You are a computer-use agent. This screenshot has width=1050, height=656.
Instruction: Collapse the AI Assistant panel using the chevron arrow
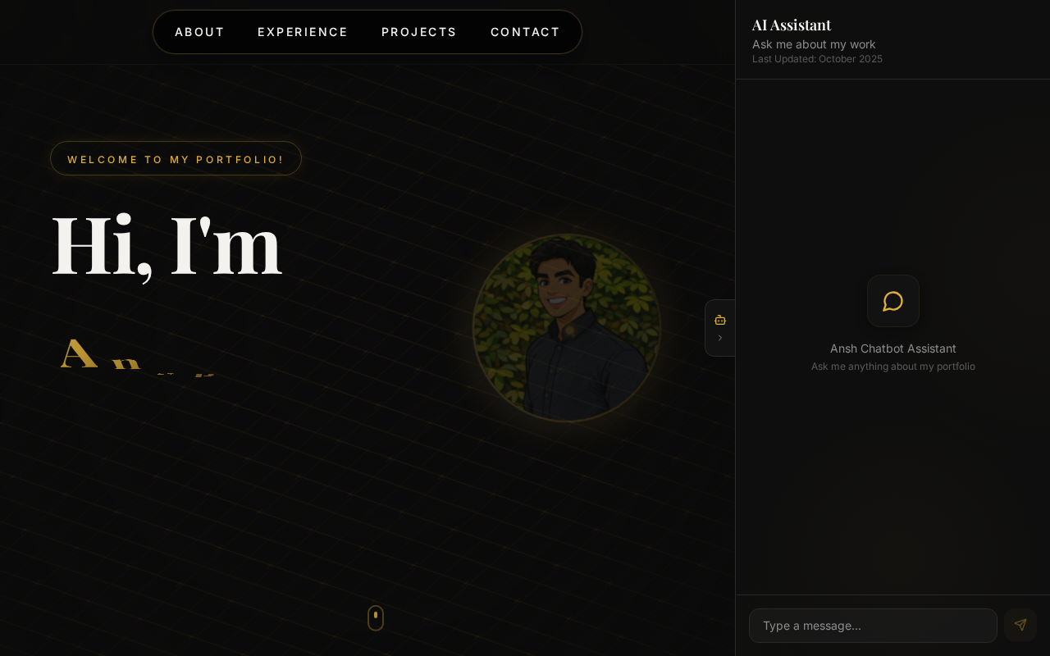720,338
